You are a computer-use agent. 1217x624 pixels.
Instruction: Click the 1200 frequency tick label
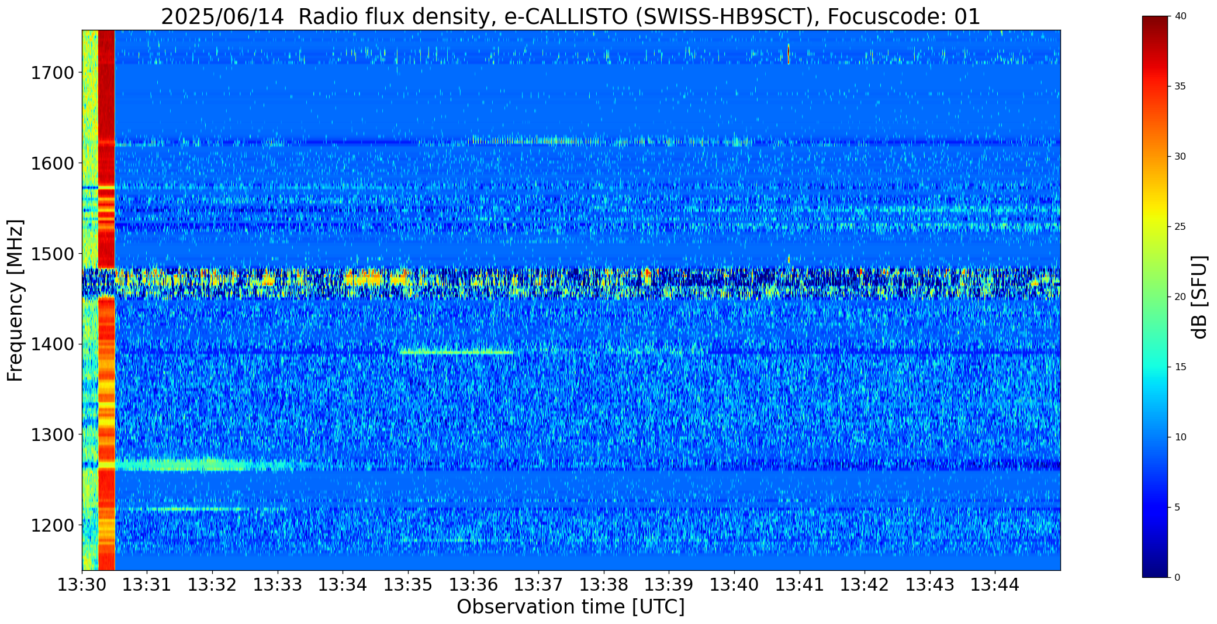click(52, 525)
